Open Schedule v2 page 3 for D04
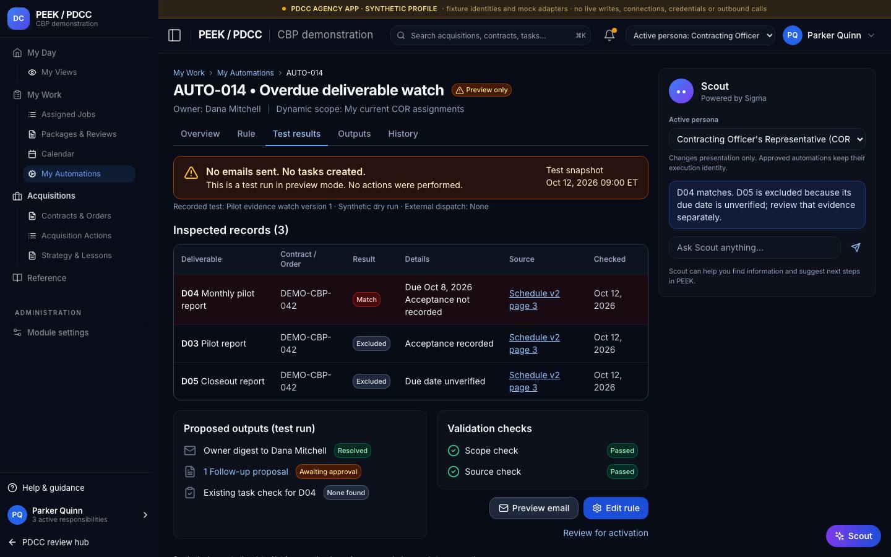The width and height of the screenshot is (891, 557). 535,300
